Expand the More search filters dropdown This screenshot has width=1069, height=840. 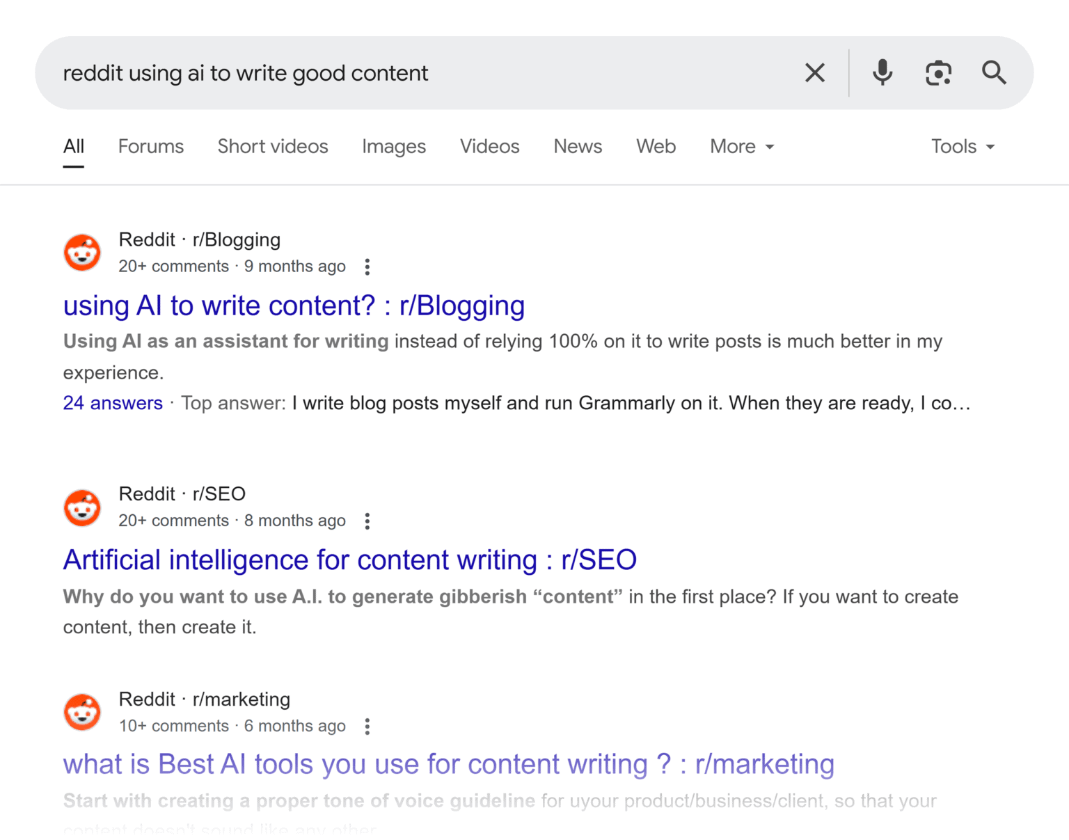tap(741, 147)
